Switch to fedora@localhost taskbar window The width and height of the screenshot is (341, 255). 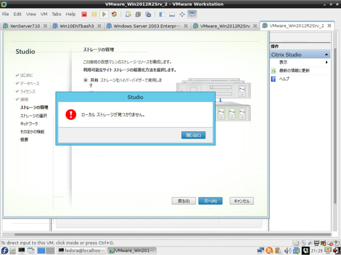[82, 251]
